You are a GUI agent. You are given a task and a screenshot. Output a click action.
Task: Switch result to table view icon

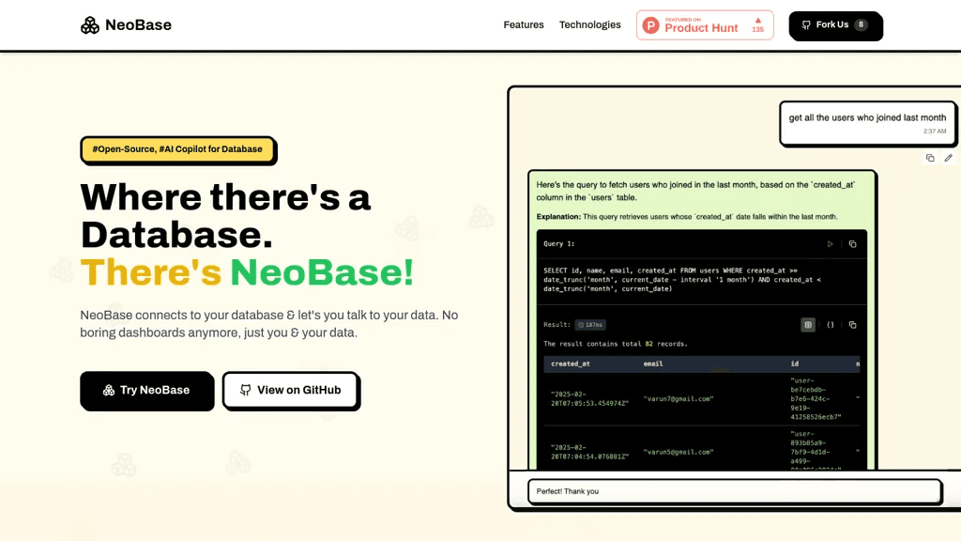(808, 324)
